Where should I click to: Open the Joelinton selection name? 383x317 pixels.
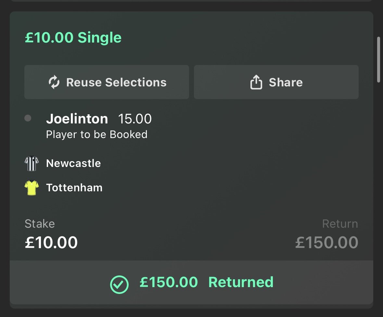(77, 119)
